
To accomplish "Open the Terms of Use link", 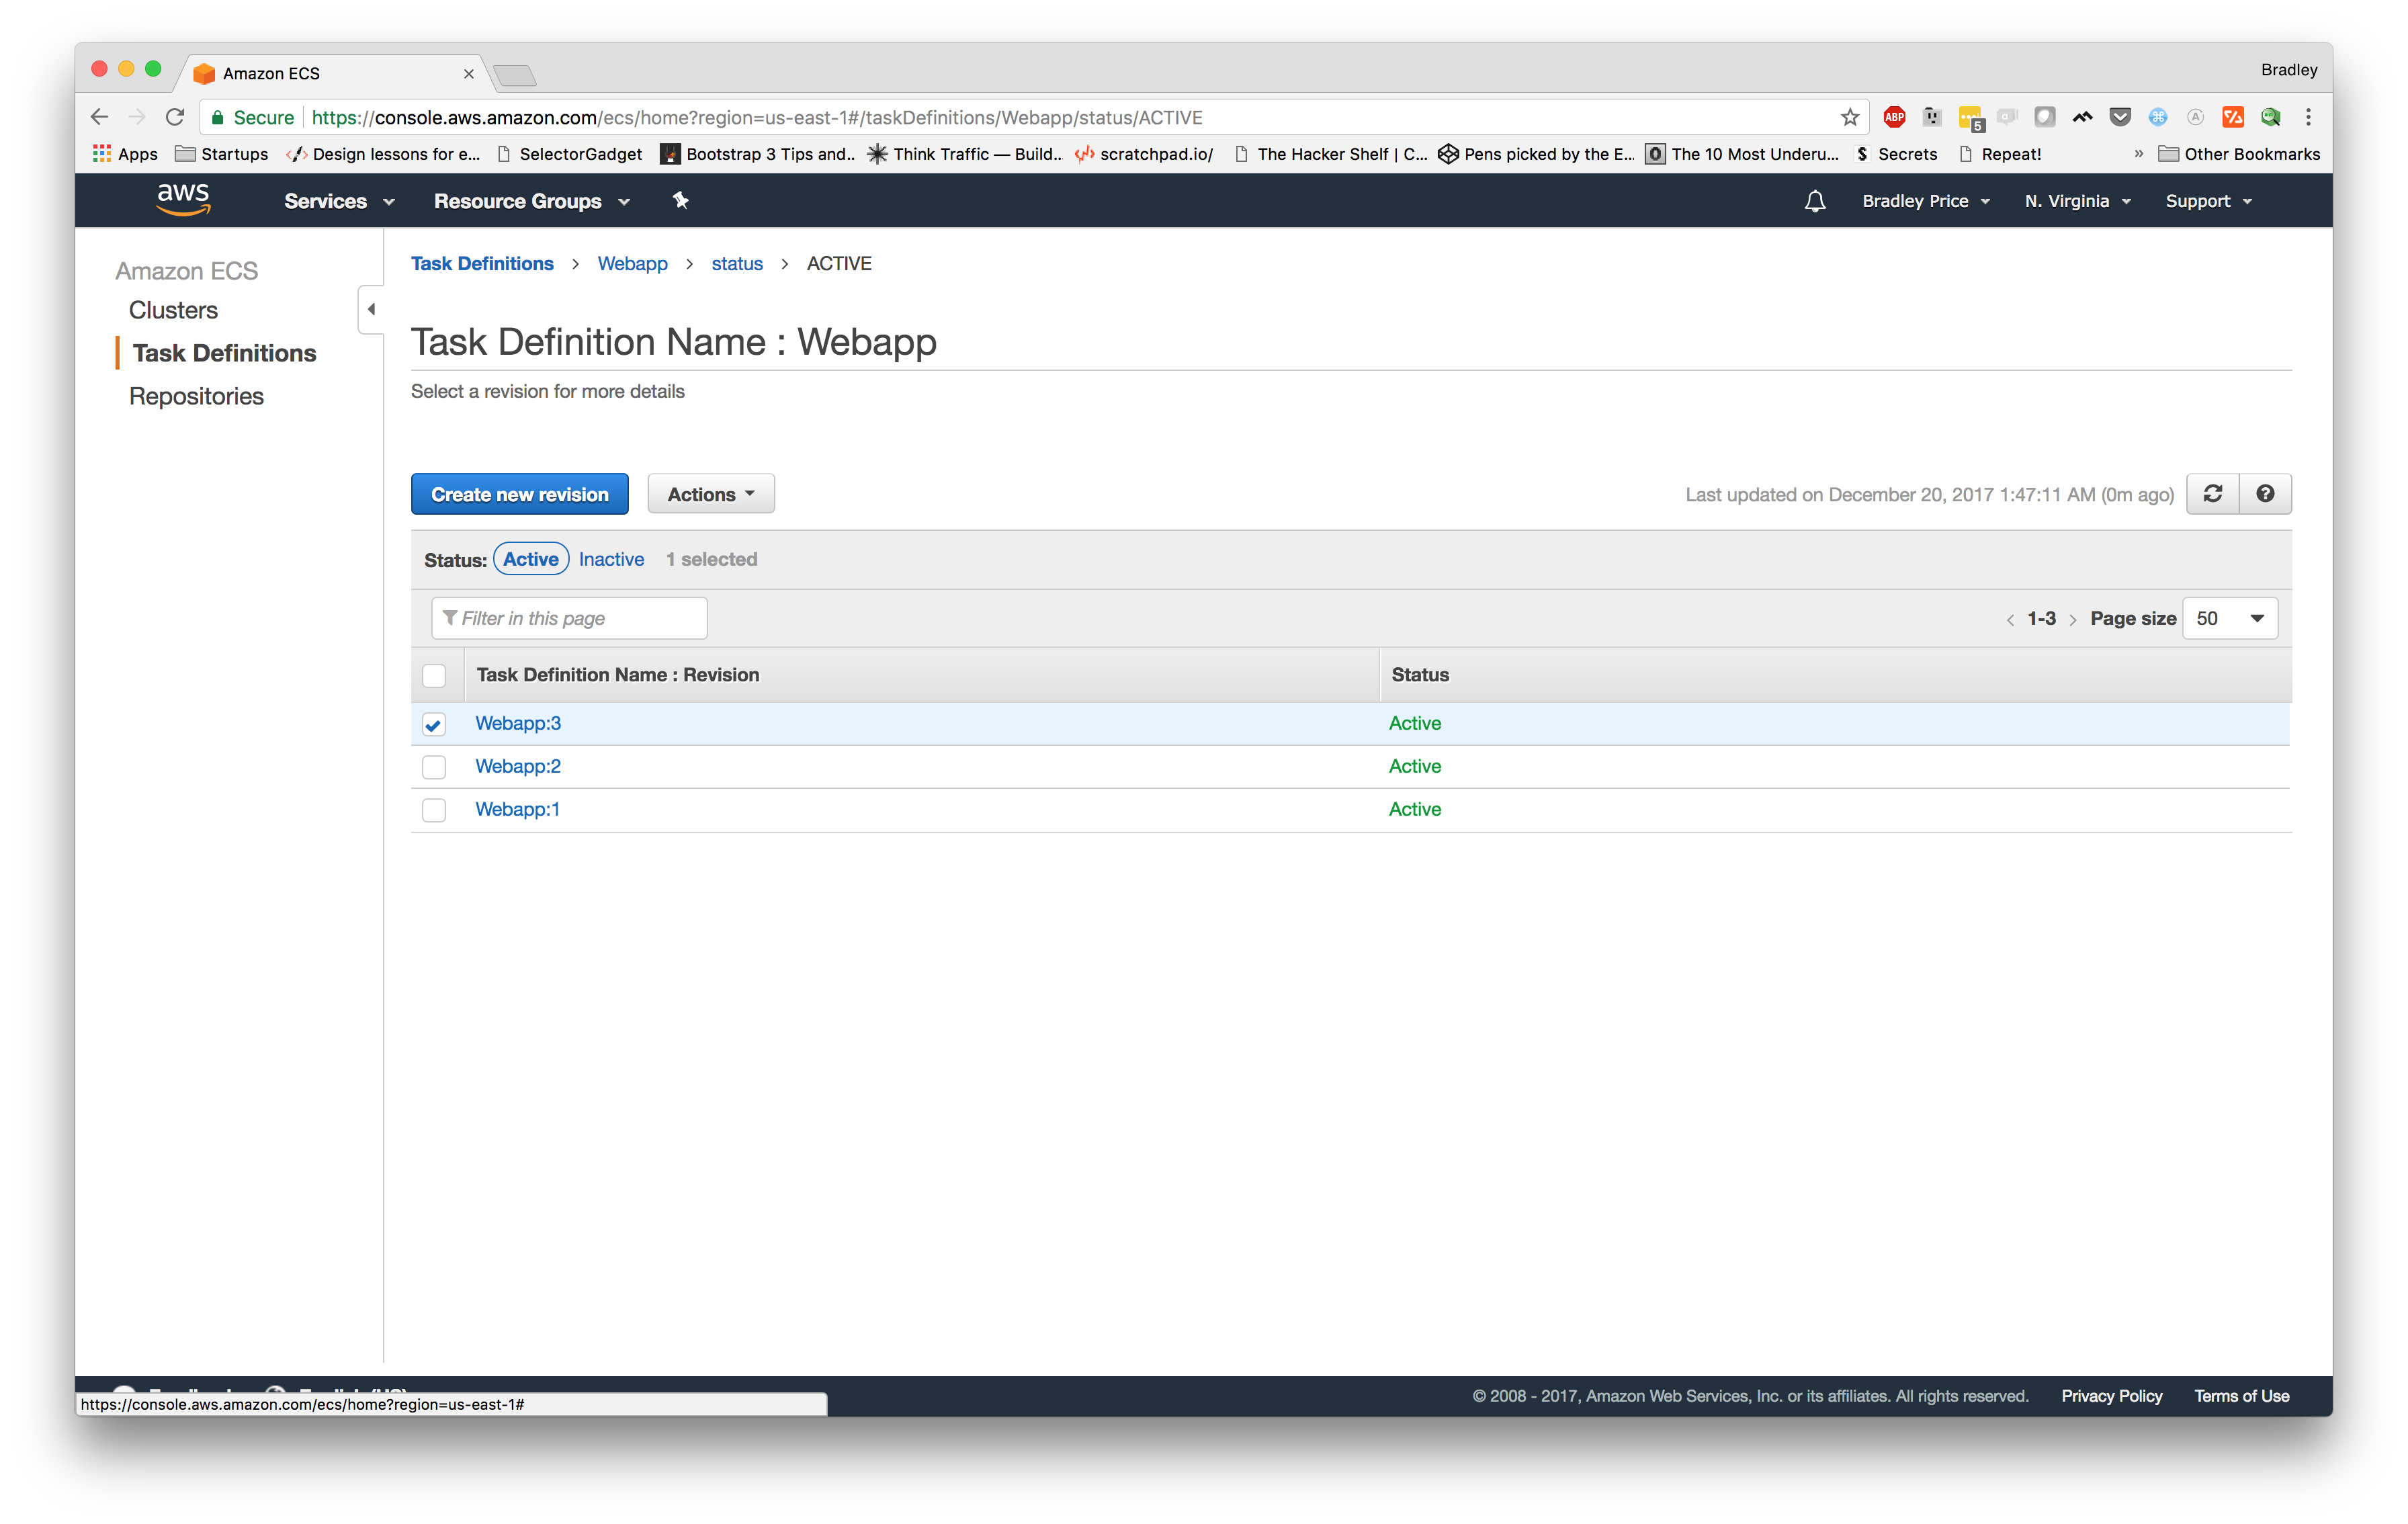I will [x=2241, y=1396].
